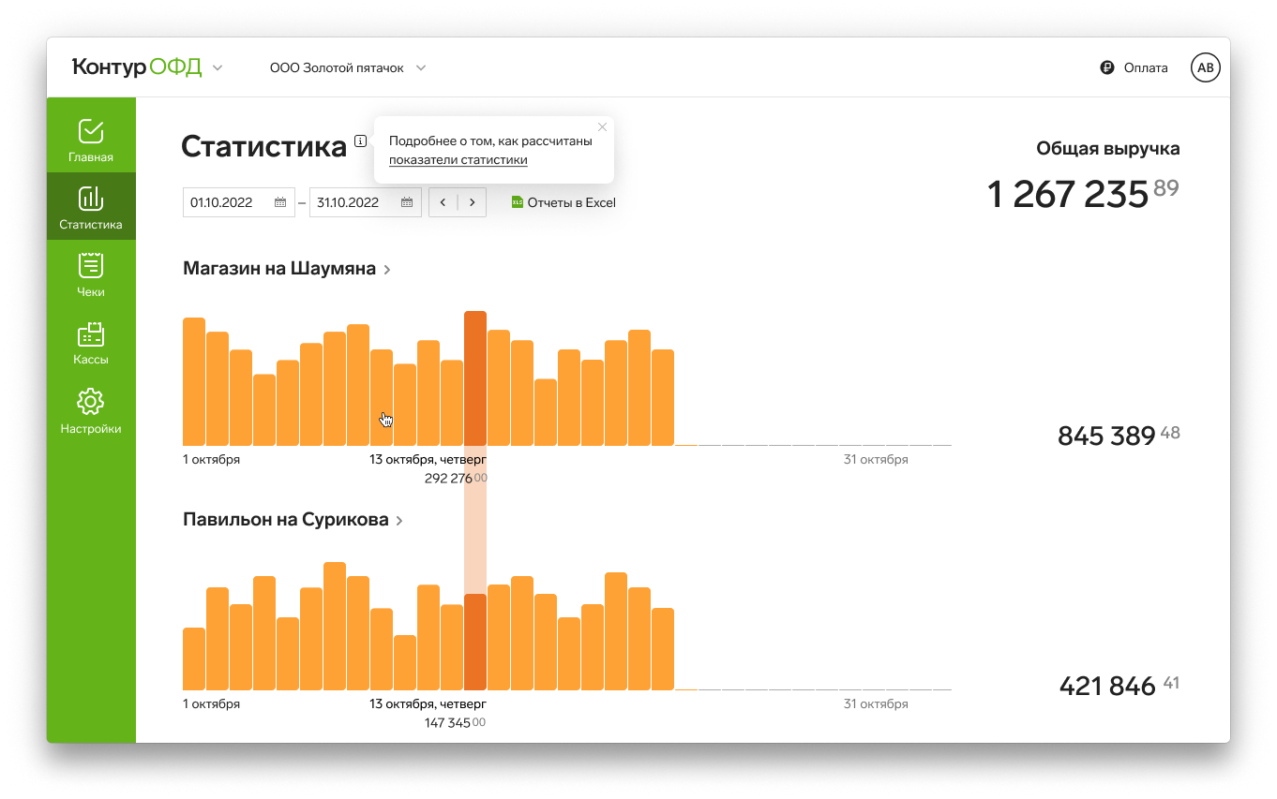Click total revenue 1 267 235
1277x799 pixels.
coord(1083,194)
